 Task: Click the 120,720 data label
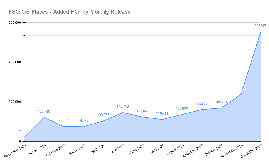[44, 112]
